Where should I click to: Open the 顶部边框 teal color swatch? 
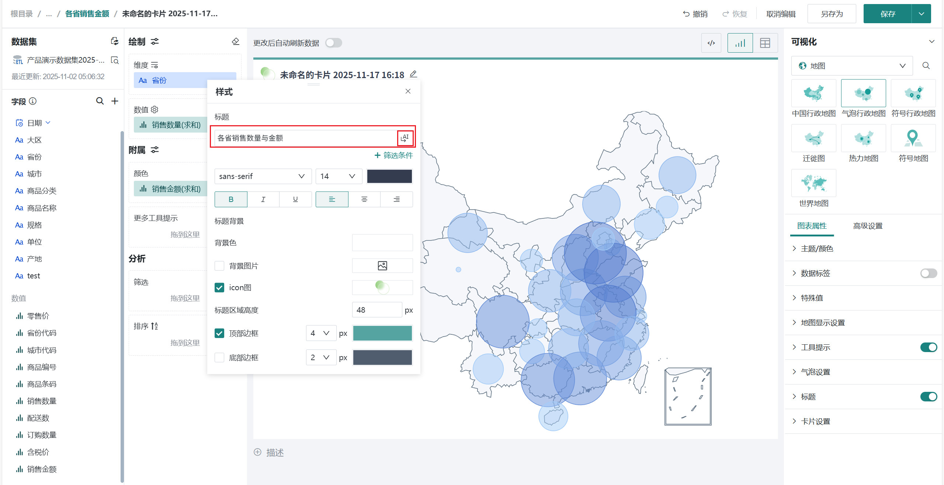382,333
